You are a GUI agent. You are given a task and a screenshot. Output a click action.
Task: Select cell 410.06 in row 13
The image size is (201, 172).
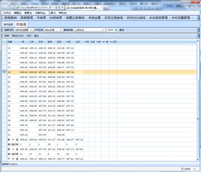pos(61,48)
